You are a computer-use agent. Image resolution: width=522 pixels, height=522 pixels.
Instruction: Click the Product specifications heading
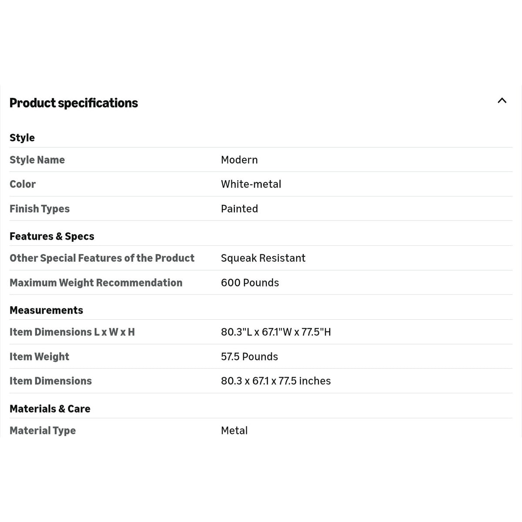[x=74, y=103]
